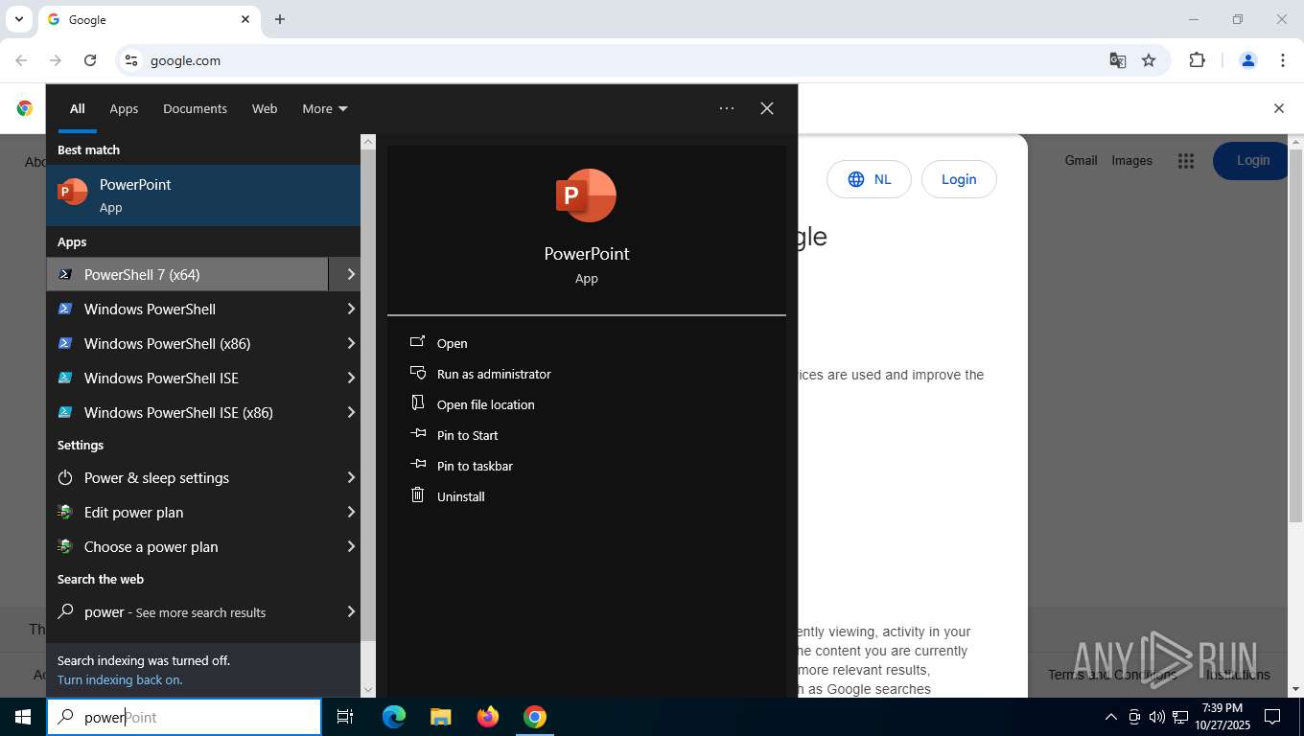Click the Windows PowerShell ISE (x86) result icon
The height and width of the screenshot is (736, 1304).
pyautogui.click(x=65, y=412)
